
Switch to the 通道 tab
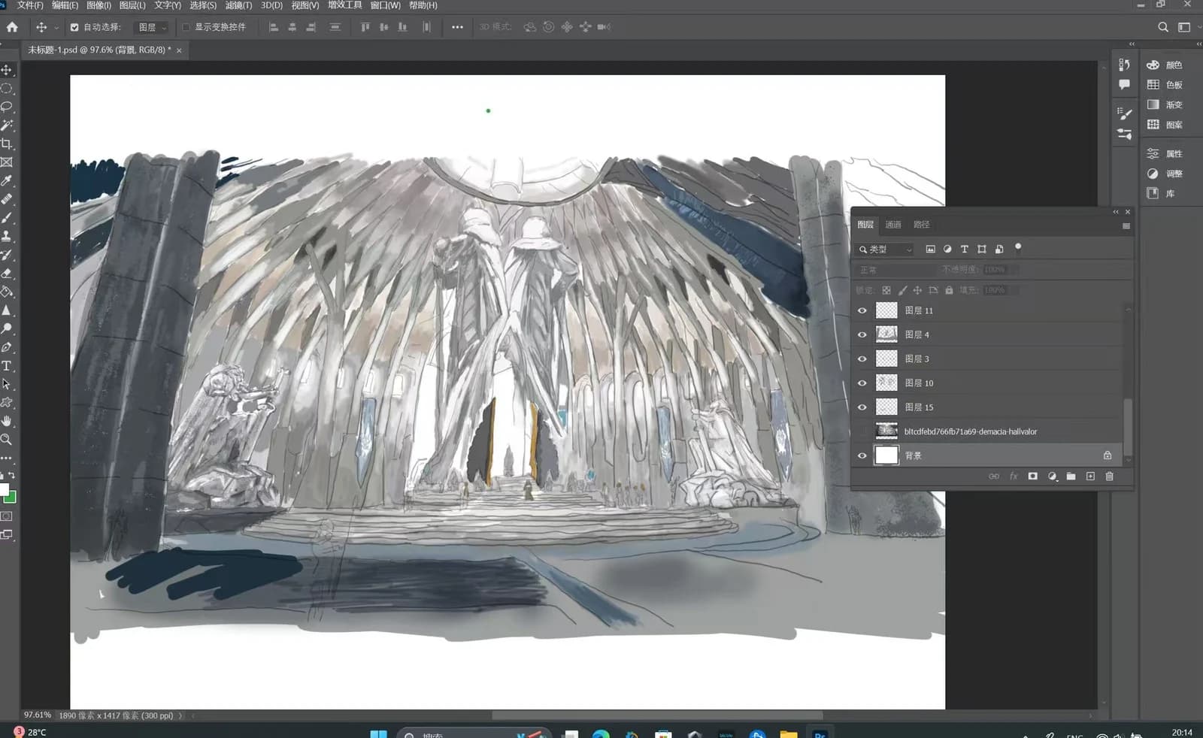[x=892, y=225]
